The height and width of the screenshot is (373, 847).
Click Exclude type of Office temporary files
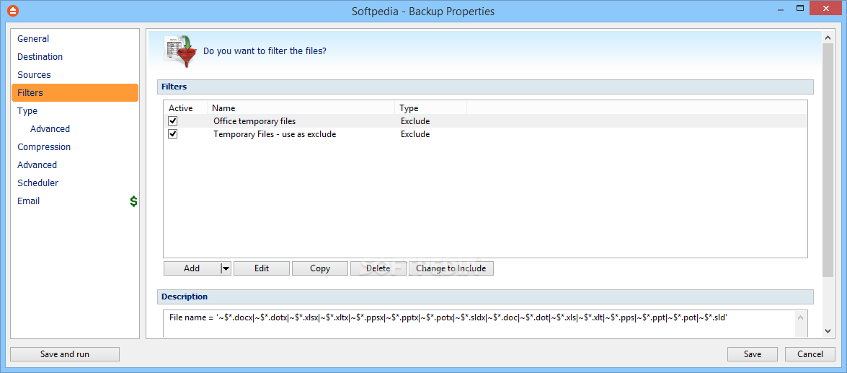415,121
